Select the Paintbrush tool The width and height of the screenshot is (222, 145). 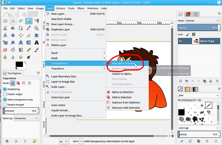pos(37,50)
